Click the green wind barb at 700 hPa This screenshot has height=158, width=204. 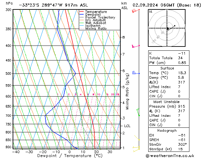pyautogui.click(x=138, y=112)
